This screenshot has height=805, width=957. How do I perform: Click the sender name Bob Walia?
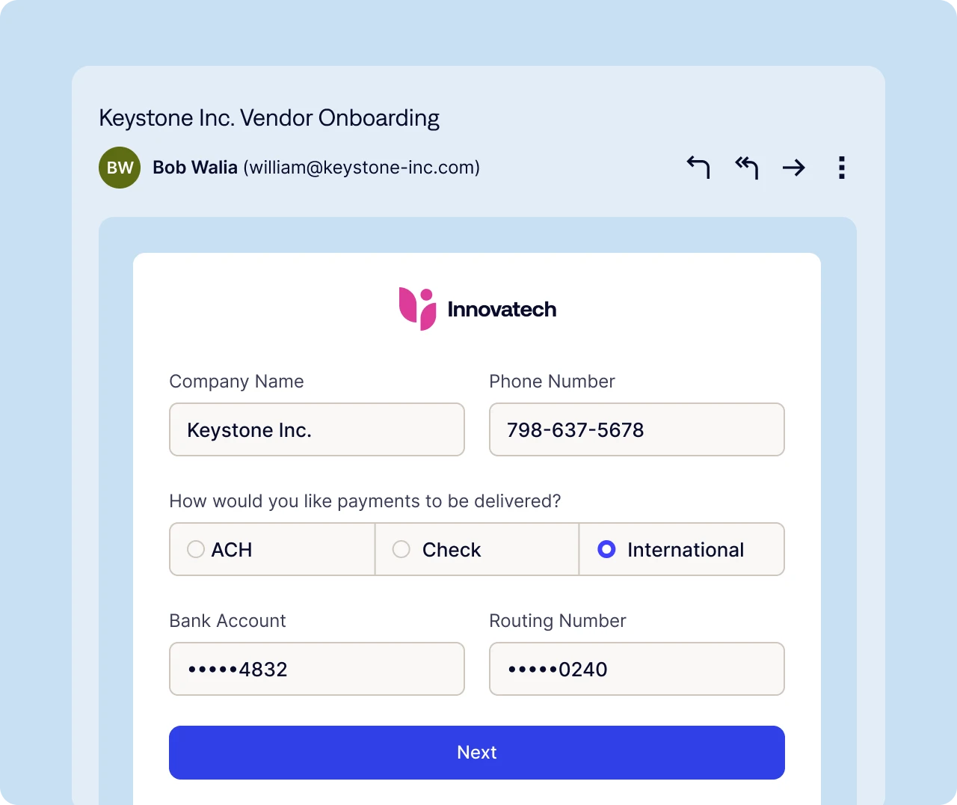click(195, 168)
